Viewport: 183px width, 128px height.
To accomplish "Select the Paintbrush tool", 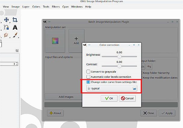I will click(15, 35).
